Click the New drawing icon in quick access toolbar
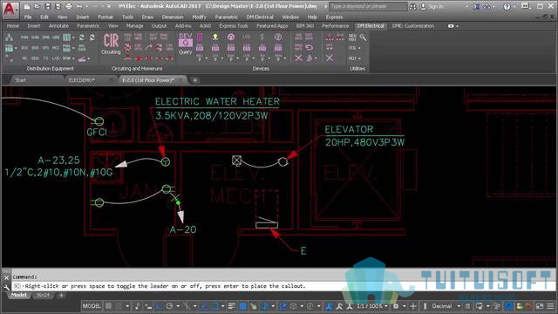Image resolution: width=558 pixels, height=314 pixels. [x=27, y=6]
